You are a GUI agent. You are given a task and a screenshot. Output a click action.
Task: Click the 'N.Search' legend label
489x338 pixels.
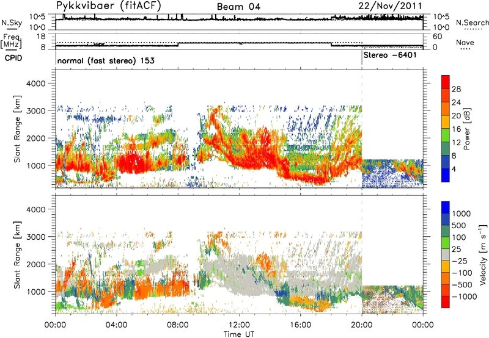pyautogui.click(x=472, y=23)
